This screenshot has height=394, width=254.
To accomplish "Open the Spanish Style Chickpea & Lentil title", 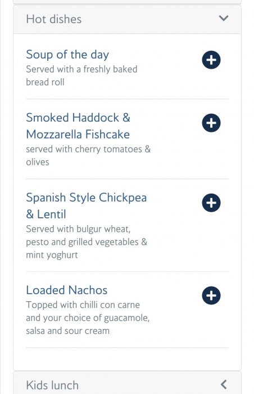I will pyautogui.click(x=87, y=206).
